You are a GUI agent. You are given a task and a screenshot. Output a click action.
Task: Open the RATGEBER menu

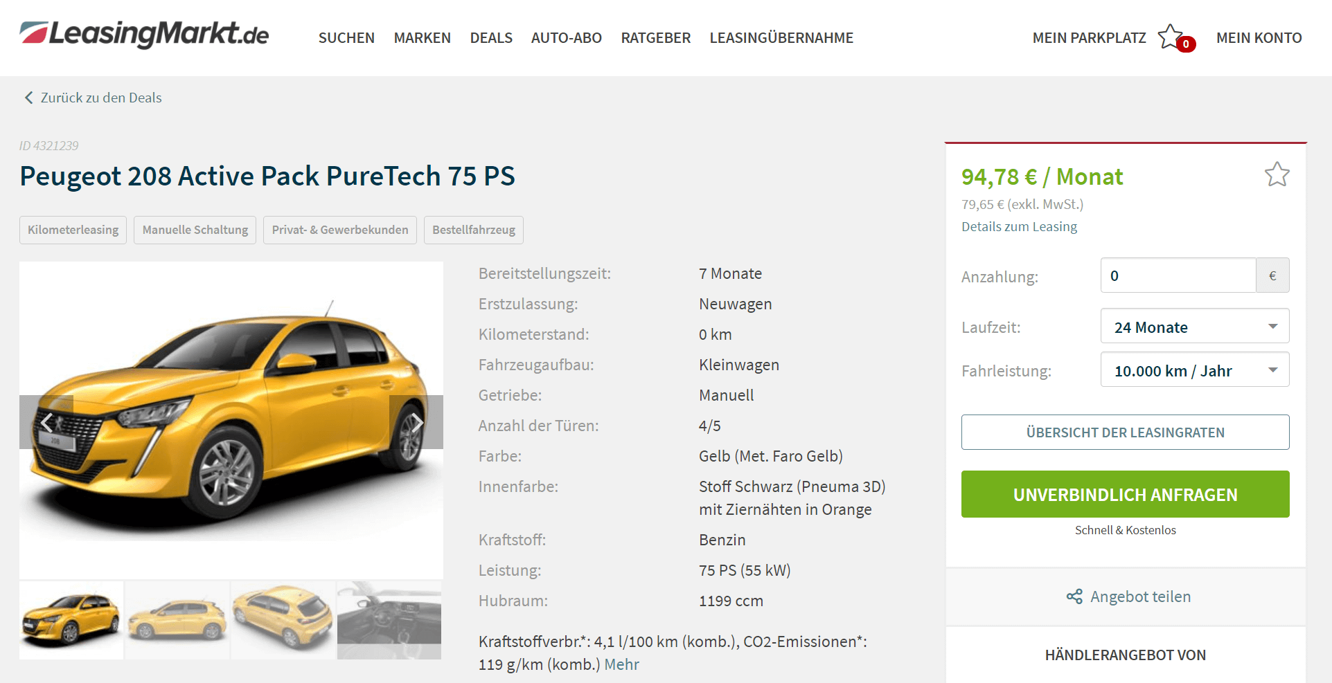click(656, 38)
